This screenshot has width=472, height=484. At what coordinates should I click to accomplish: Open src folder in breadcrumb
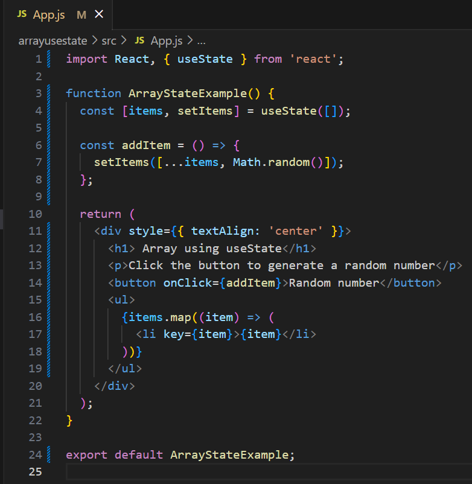pos(109,41)
